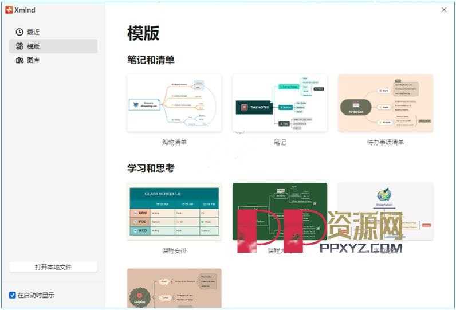Open the 图库 gallery section
This screenshot has height=310, width=456.
[53, 60]
